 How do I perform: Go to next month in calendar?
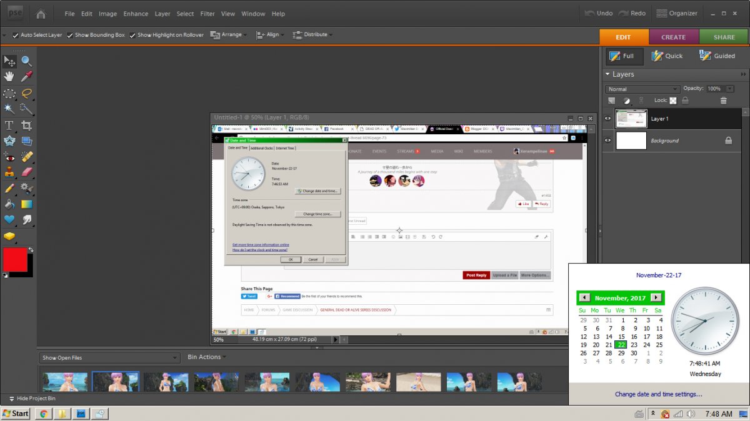pos(656,298)
